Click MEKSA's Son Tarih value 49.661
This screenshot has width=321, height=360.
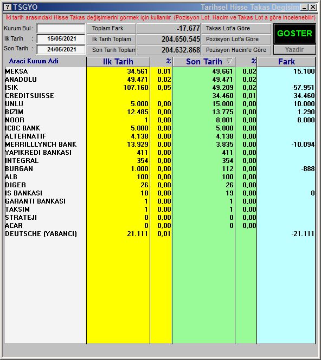click(x=223, y=71)
